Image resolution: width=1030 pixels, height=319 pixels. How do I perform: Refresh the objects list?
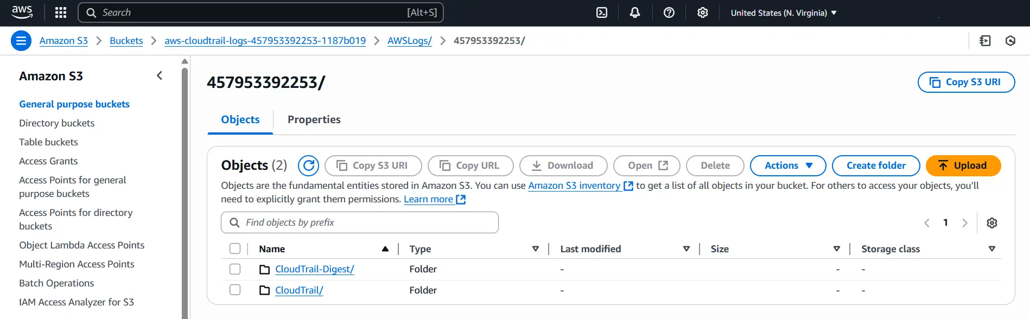(x=308, y=165)
